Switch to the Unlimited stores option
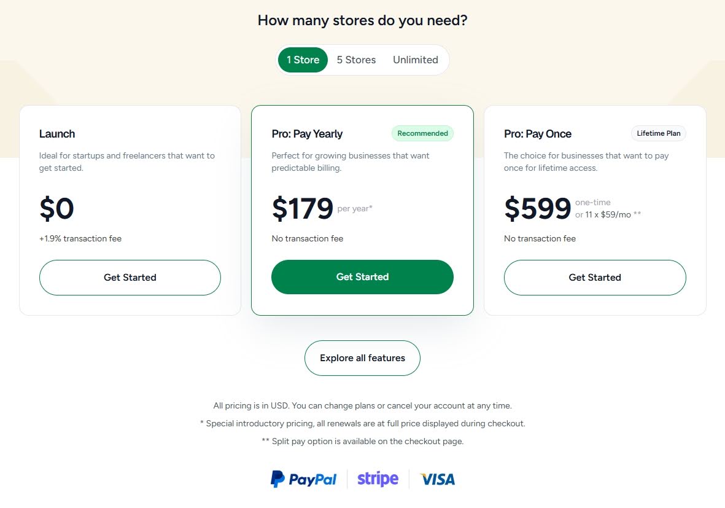This screenshot has height=508, width=725. click(416, 60)
